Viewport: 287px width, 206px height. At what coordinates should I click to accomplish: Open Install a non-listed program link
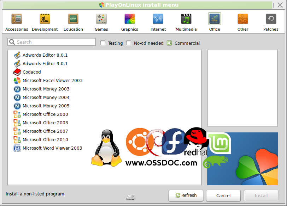click(x=35, y=194)
